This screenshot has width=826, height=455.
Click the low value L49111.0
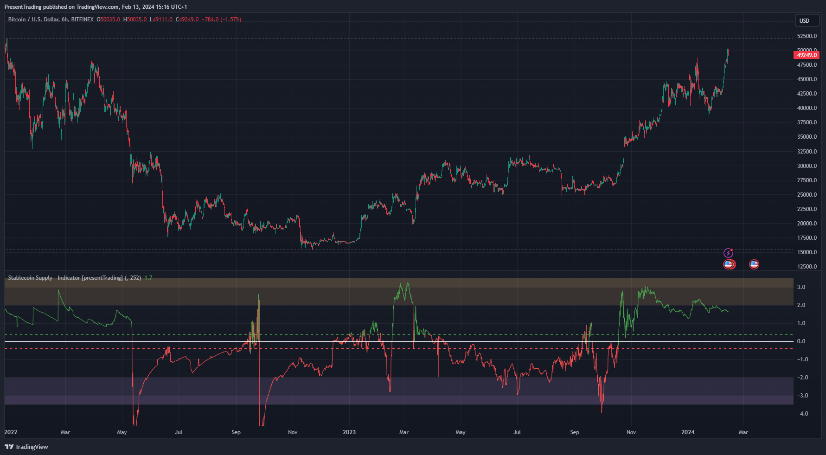pyautogui.click(x=161, y=19)
